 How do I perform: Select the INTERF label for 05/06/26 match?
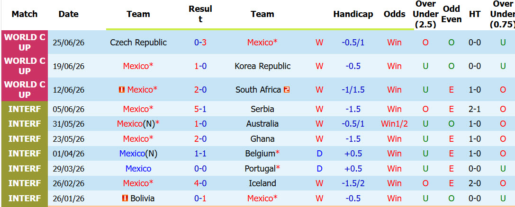25,109
